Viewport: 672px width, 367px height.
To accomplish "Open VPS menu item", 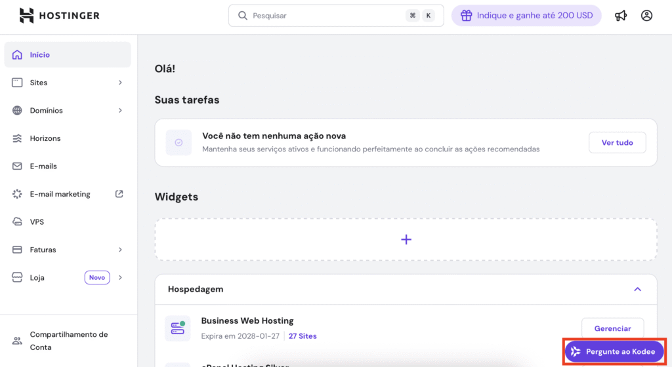I will point(68,222).
